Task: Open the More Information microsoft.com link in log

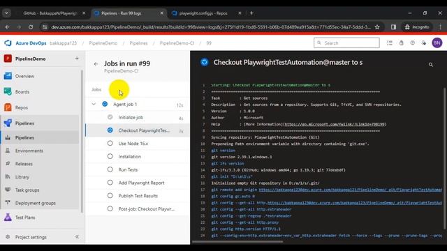Action: click(335, 124)
